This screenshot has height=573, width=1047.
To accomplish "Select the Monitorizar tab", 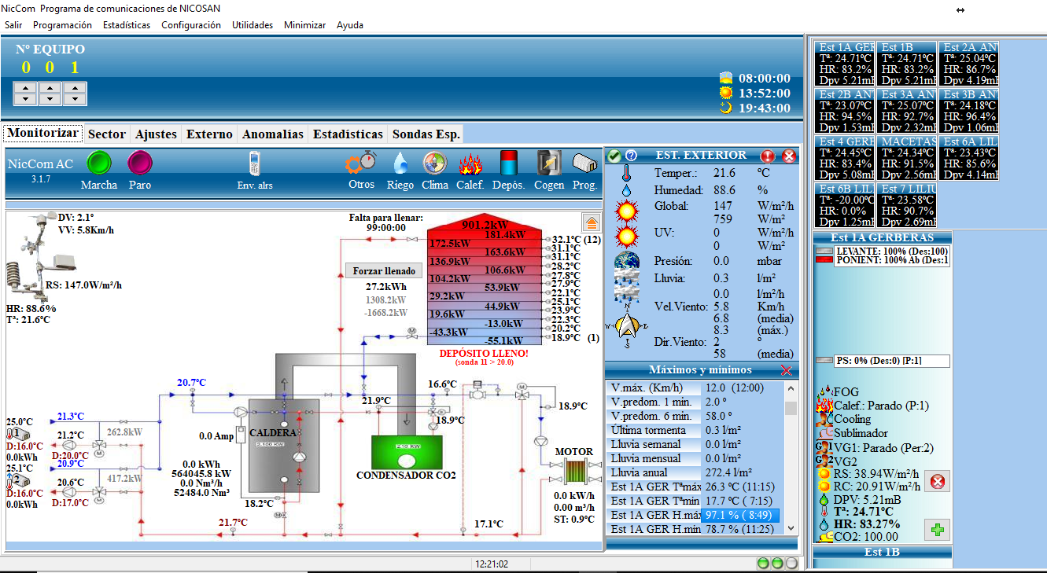I will [x=43, y=133].
